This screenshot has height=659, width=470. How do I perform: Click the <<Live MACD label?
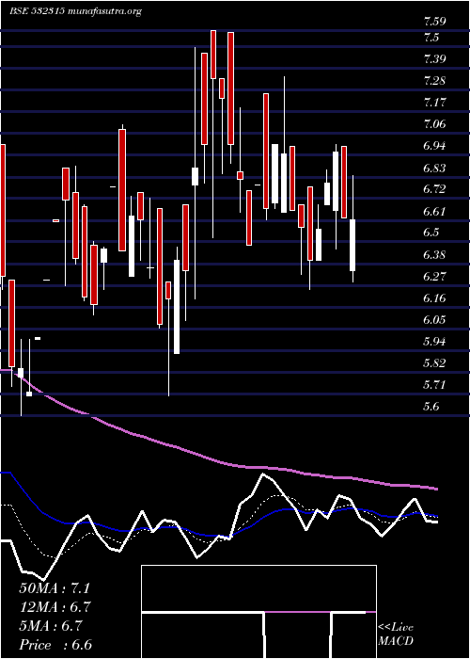396,635
